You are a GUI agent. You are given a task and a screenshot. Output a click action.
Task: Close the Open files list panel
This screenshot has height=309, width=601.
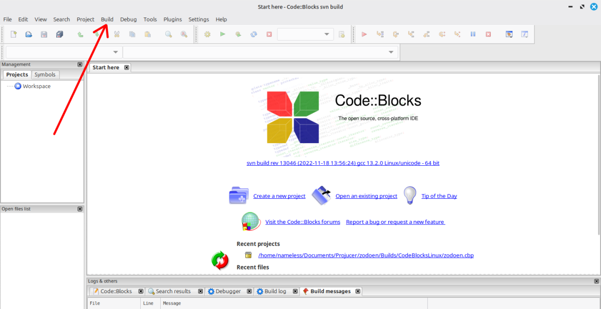pyautogui.click(x=80, y=209)
